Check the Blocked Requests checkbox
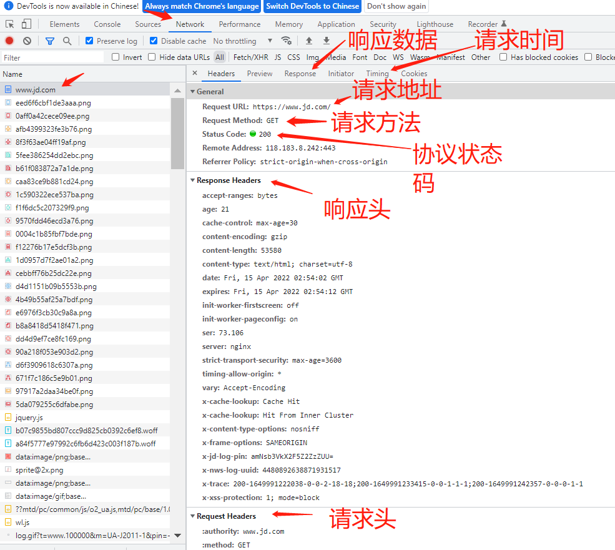Screen dimensions: 615x550 click(x=588, y=57)
